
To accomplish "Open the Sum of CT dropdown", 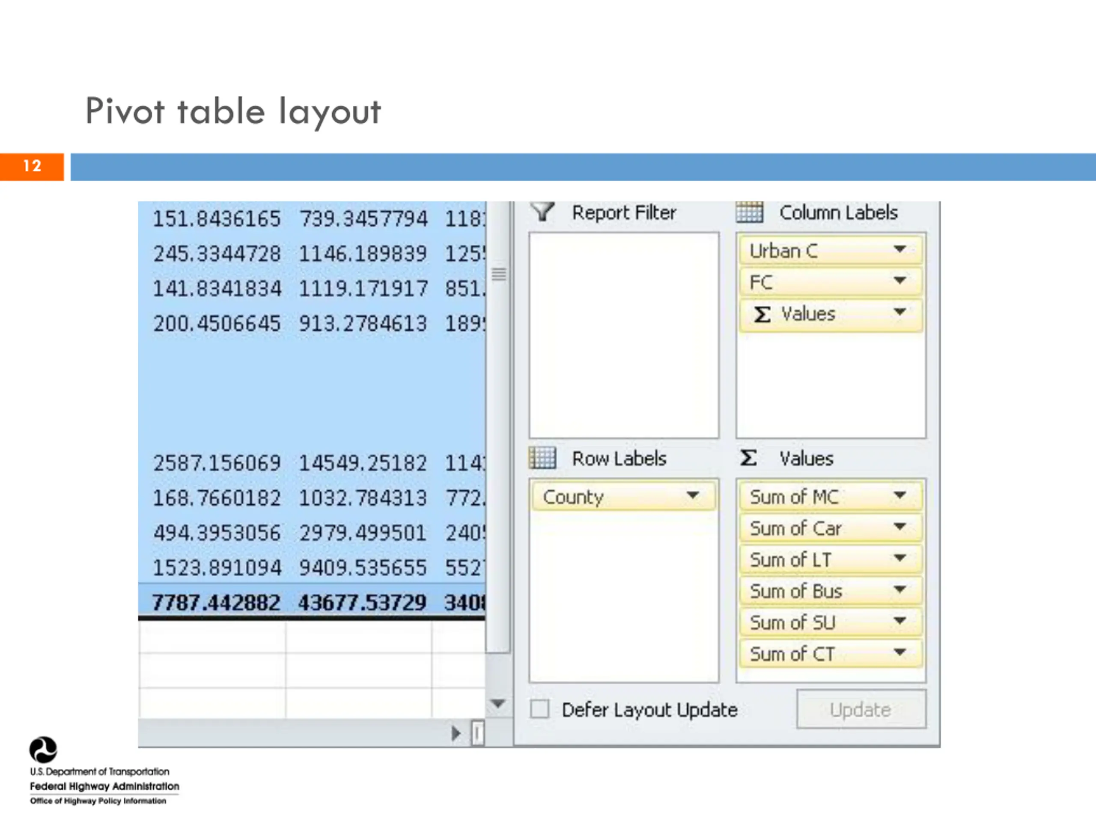I will tap(900, 652).
